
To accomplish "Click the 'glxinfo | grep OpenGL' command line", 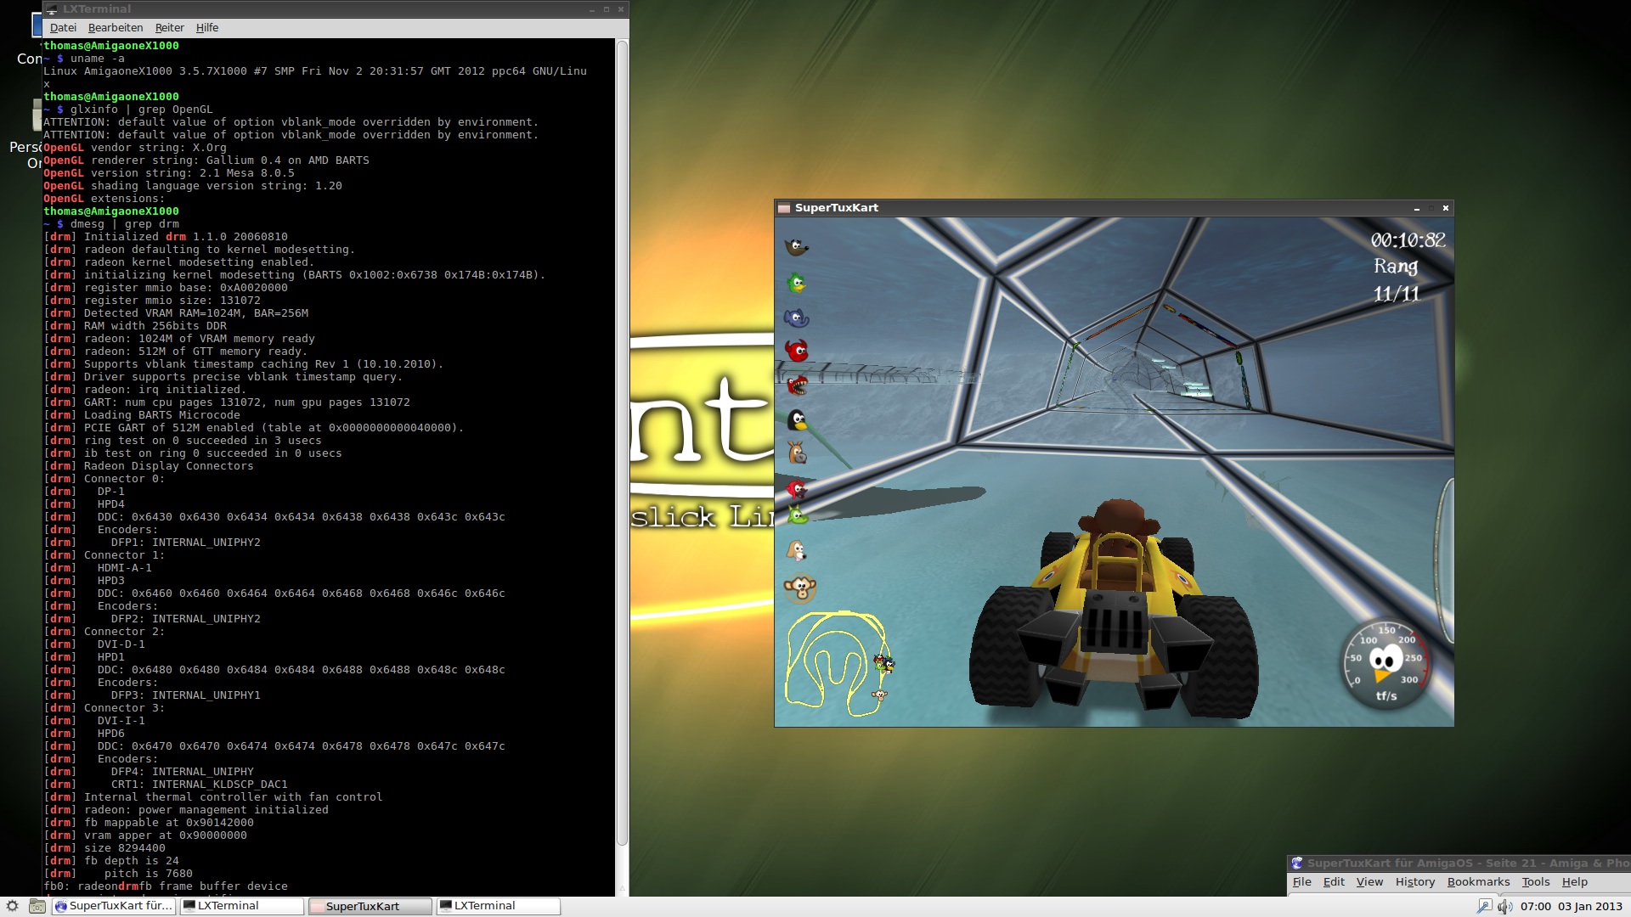I will coord(128,110).
